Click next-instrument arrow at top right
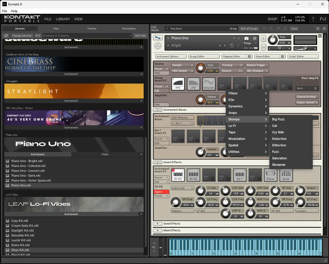Image resolution: width=329 pixels, height=264 pixels. (324, 28)
